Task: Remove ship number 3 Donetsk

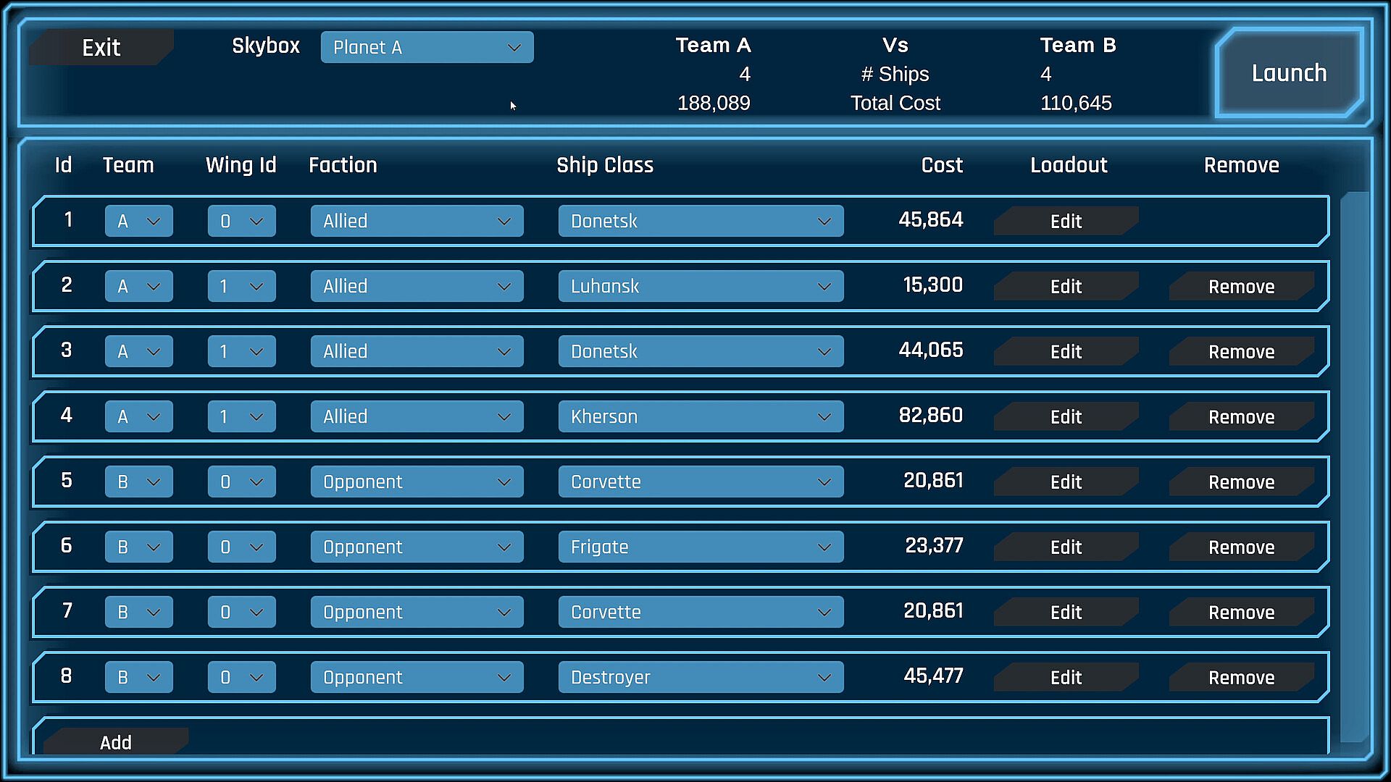Action: [x=1241, y=351]
